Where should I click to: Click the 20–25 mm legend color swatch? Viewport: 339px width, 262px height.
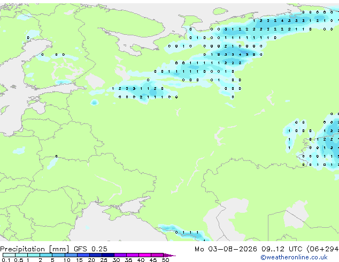click(x=96, y=255)
